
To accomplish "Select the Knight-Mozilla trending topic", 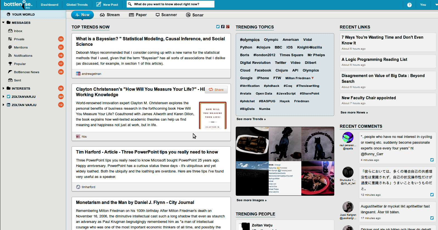I will (310, 47).
